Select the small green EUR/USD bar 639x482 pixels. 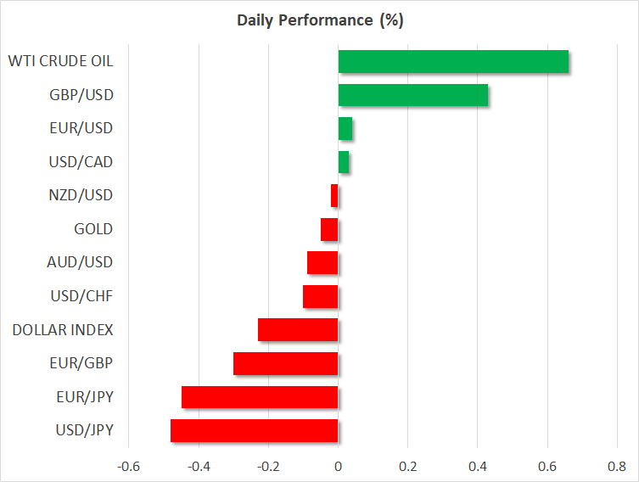point(345,129)
